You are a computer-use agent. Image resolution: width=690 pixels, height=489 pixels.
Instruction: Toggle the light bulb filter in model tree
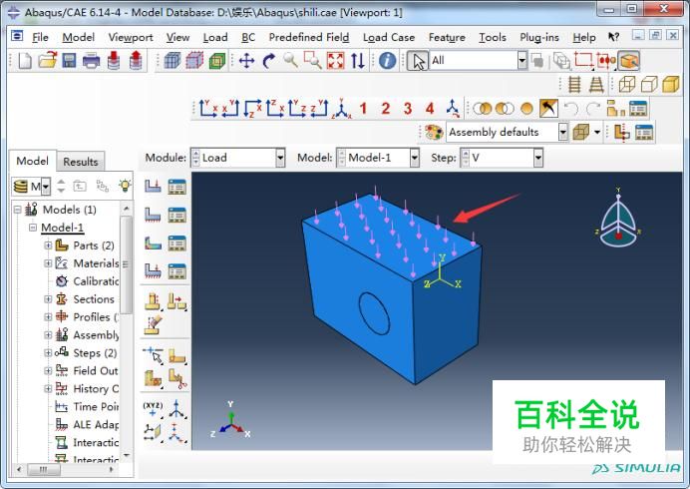tap(125, 186)
